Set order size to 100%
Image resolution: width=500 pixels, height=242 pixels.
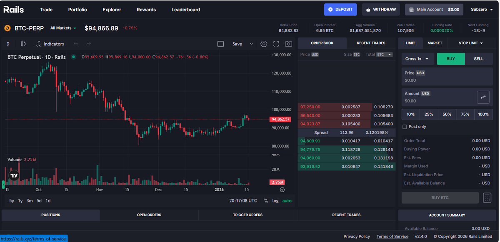click(484, 114)
